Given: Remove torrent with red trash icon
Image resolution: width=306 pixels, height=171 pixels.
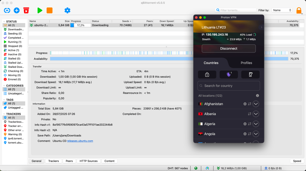Looking at the screenshot, I should pos(26,10).
